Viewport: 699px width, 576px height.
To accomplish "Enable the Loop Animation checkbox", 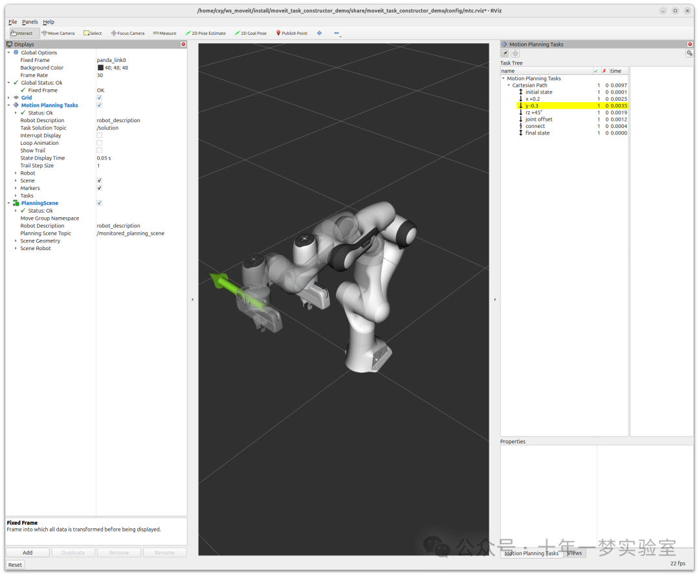I will click(x=100, y=143).
